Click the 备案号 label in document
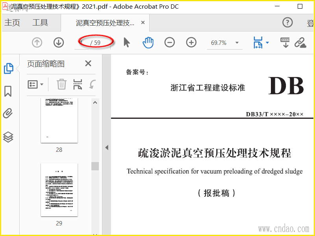Viewport: 315px width, 236px height. click(137, 72)
